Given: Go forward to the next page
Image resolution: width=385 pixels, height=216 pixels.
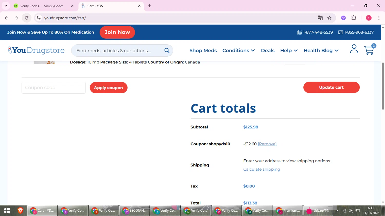Looking at the screenshot, I should point(16,18).
